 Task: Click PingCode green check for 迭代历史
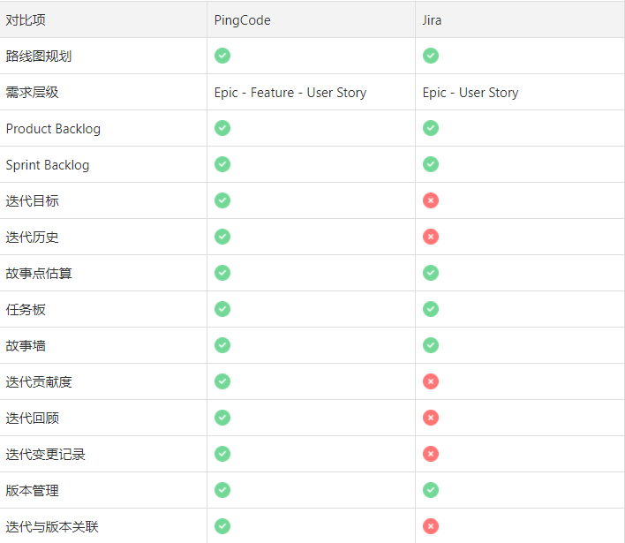pos(222,237)
